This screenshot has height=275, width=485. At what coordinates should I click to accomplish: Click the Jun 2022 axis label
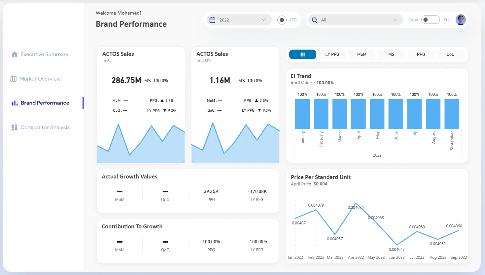[397, 257]
